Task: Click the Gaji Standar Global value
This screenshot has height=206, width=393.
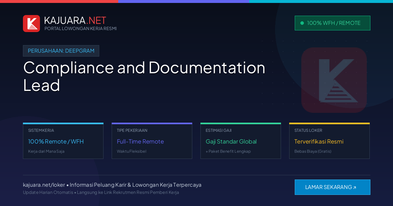Action: 231,142
